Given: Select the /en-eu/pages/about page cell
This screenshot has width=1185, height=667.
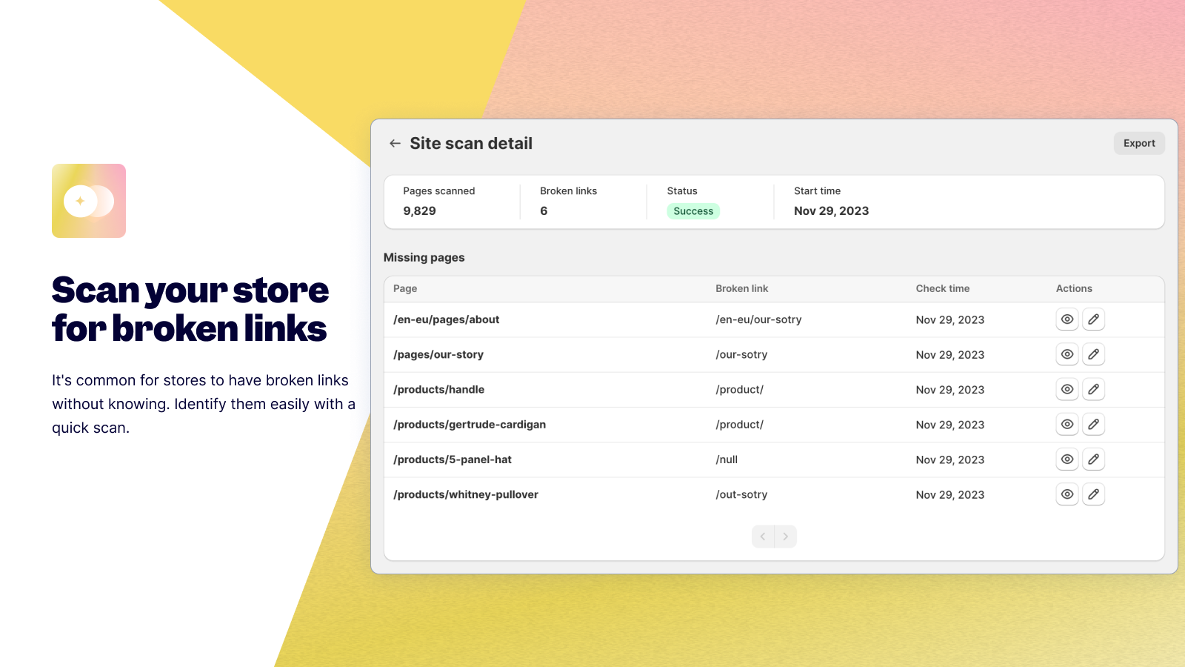Looking at the screenshot, I should pos(447,319).
